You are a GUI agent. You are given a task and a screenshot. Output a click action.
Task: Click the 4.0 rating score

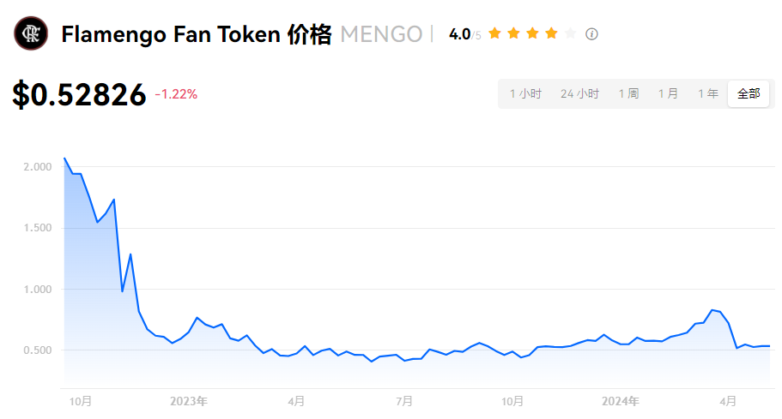click(x=459, y=34)
